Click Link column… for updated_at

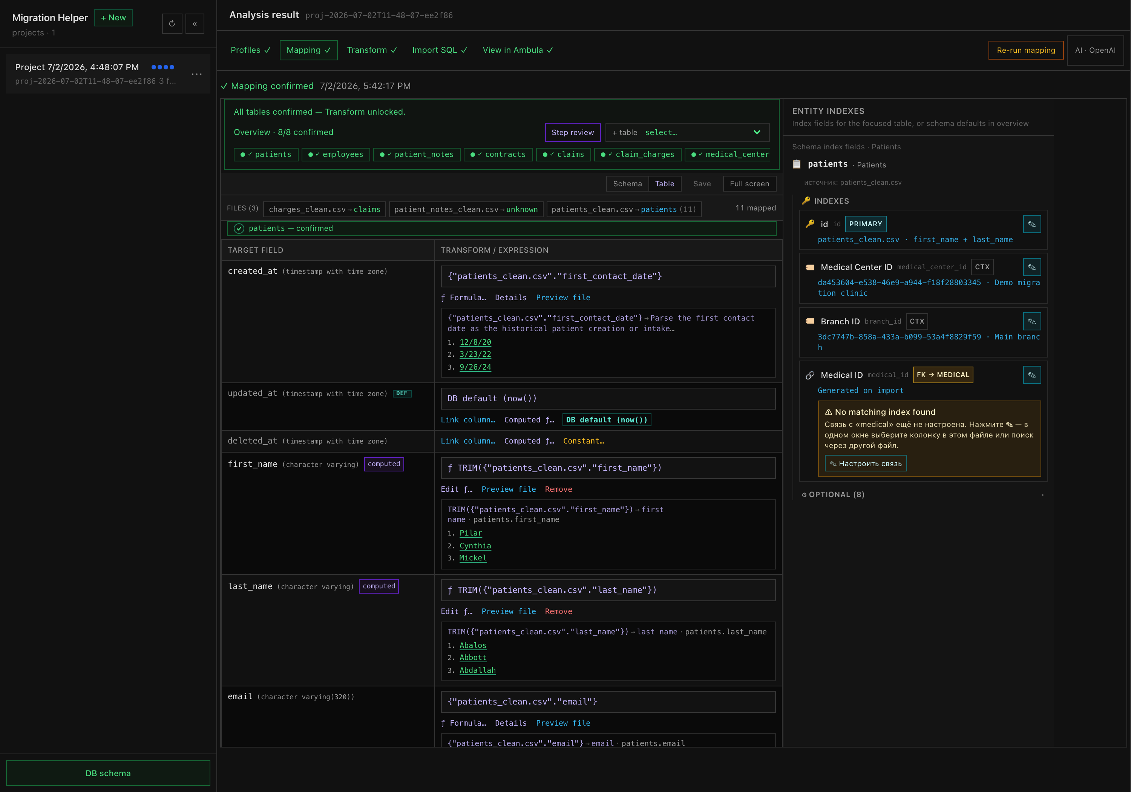click(468, 420)
